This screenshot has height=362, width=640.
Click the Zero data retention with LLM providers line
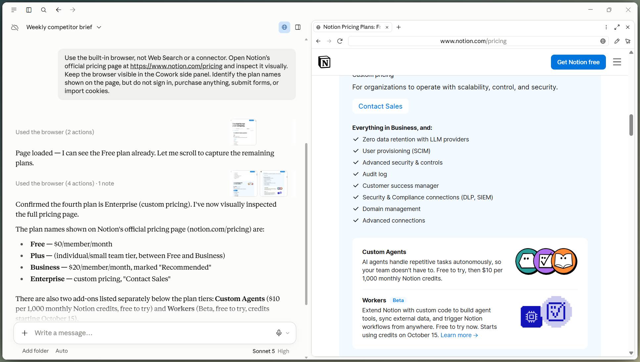[415, 139]
